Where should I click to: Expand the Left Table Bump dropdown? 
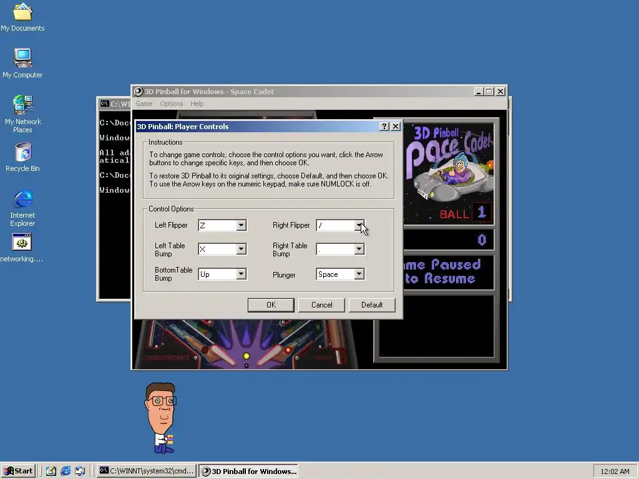(241, 249)
